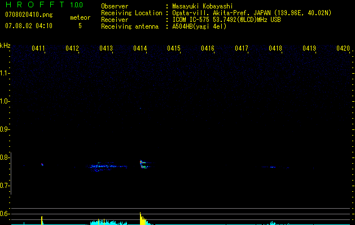355x225 pixels.
Task: Click the meteor count value 5
Action: (80, 26)
